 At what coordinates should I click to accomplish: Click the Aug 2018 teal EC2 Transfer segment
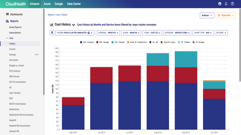tap(158, 59)
